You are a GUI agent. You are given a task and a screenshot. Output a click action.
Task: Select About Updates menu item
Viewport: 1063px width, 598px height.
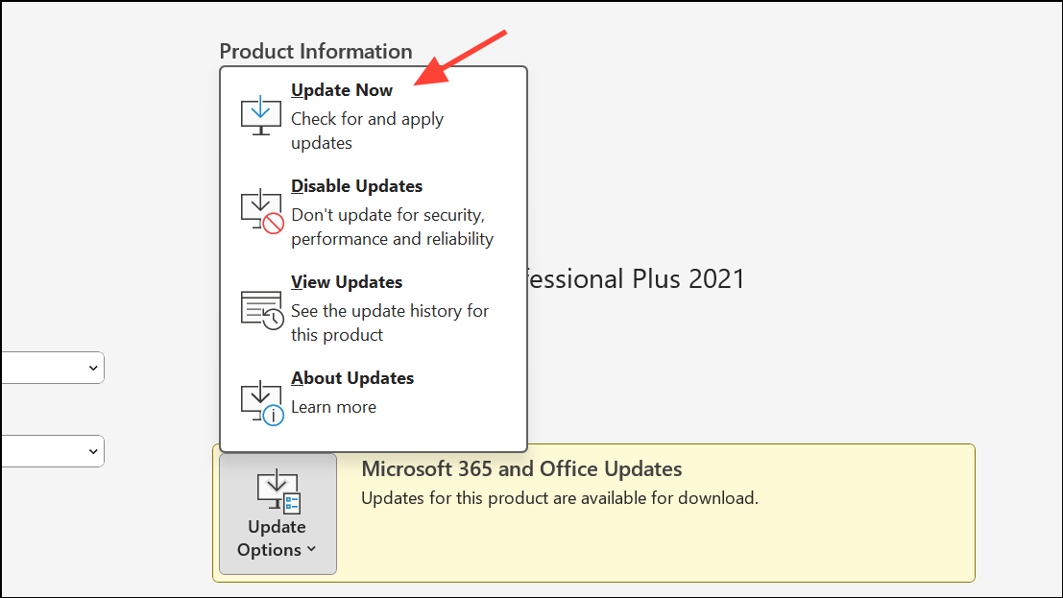click(x=352, y=378)
